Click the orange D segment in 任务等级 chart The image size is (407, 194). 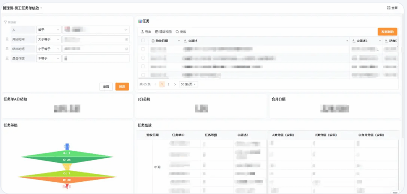point(67,179)
